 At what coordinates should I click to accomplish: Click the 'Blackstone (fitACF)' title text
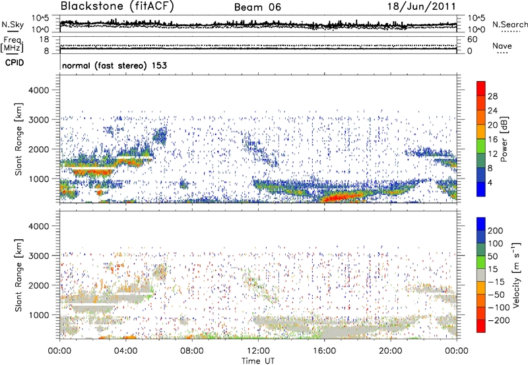[117, 7]
